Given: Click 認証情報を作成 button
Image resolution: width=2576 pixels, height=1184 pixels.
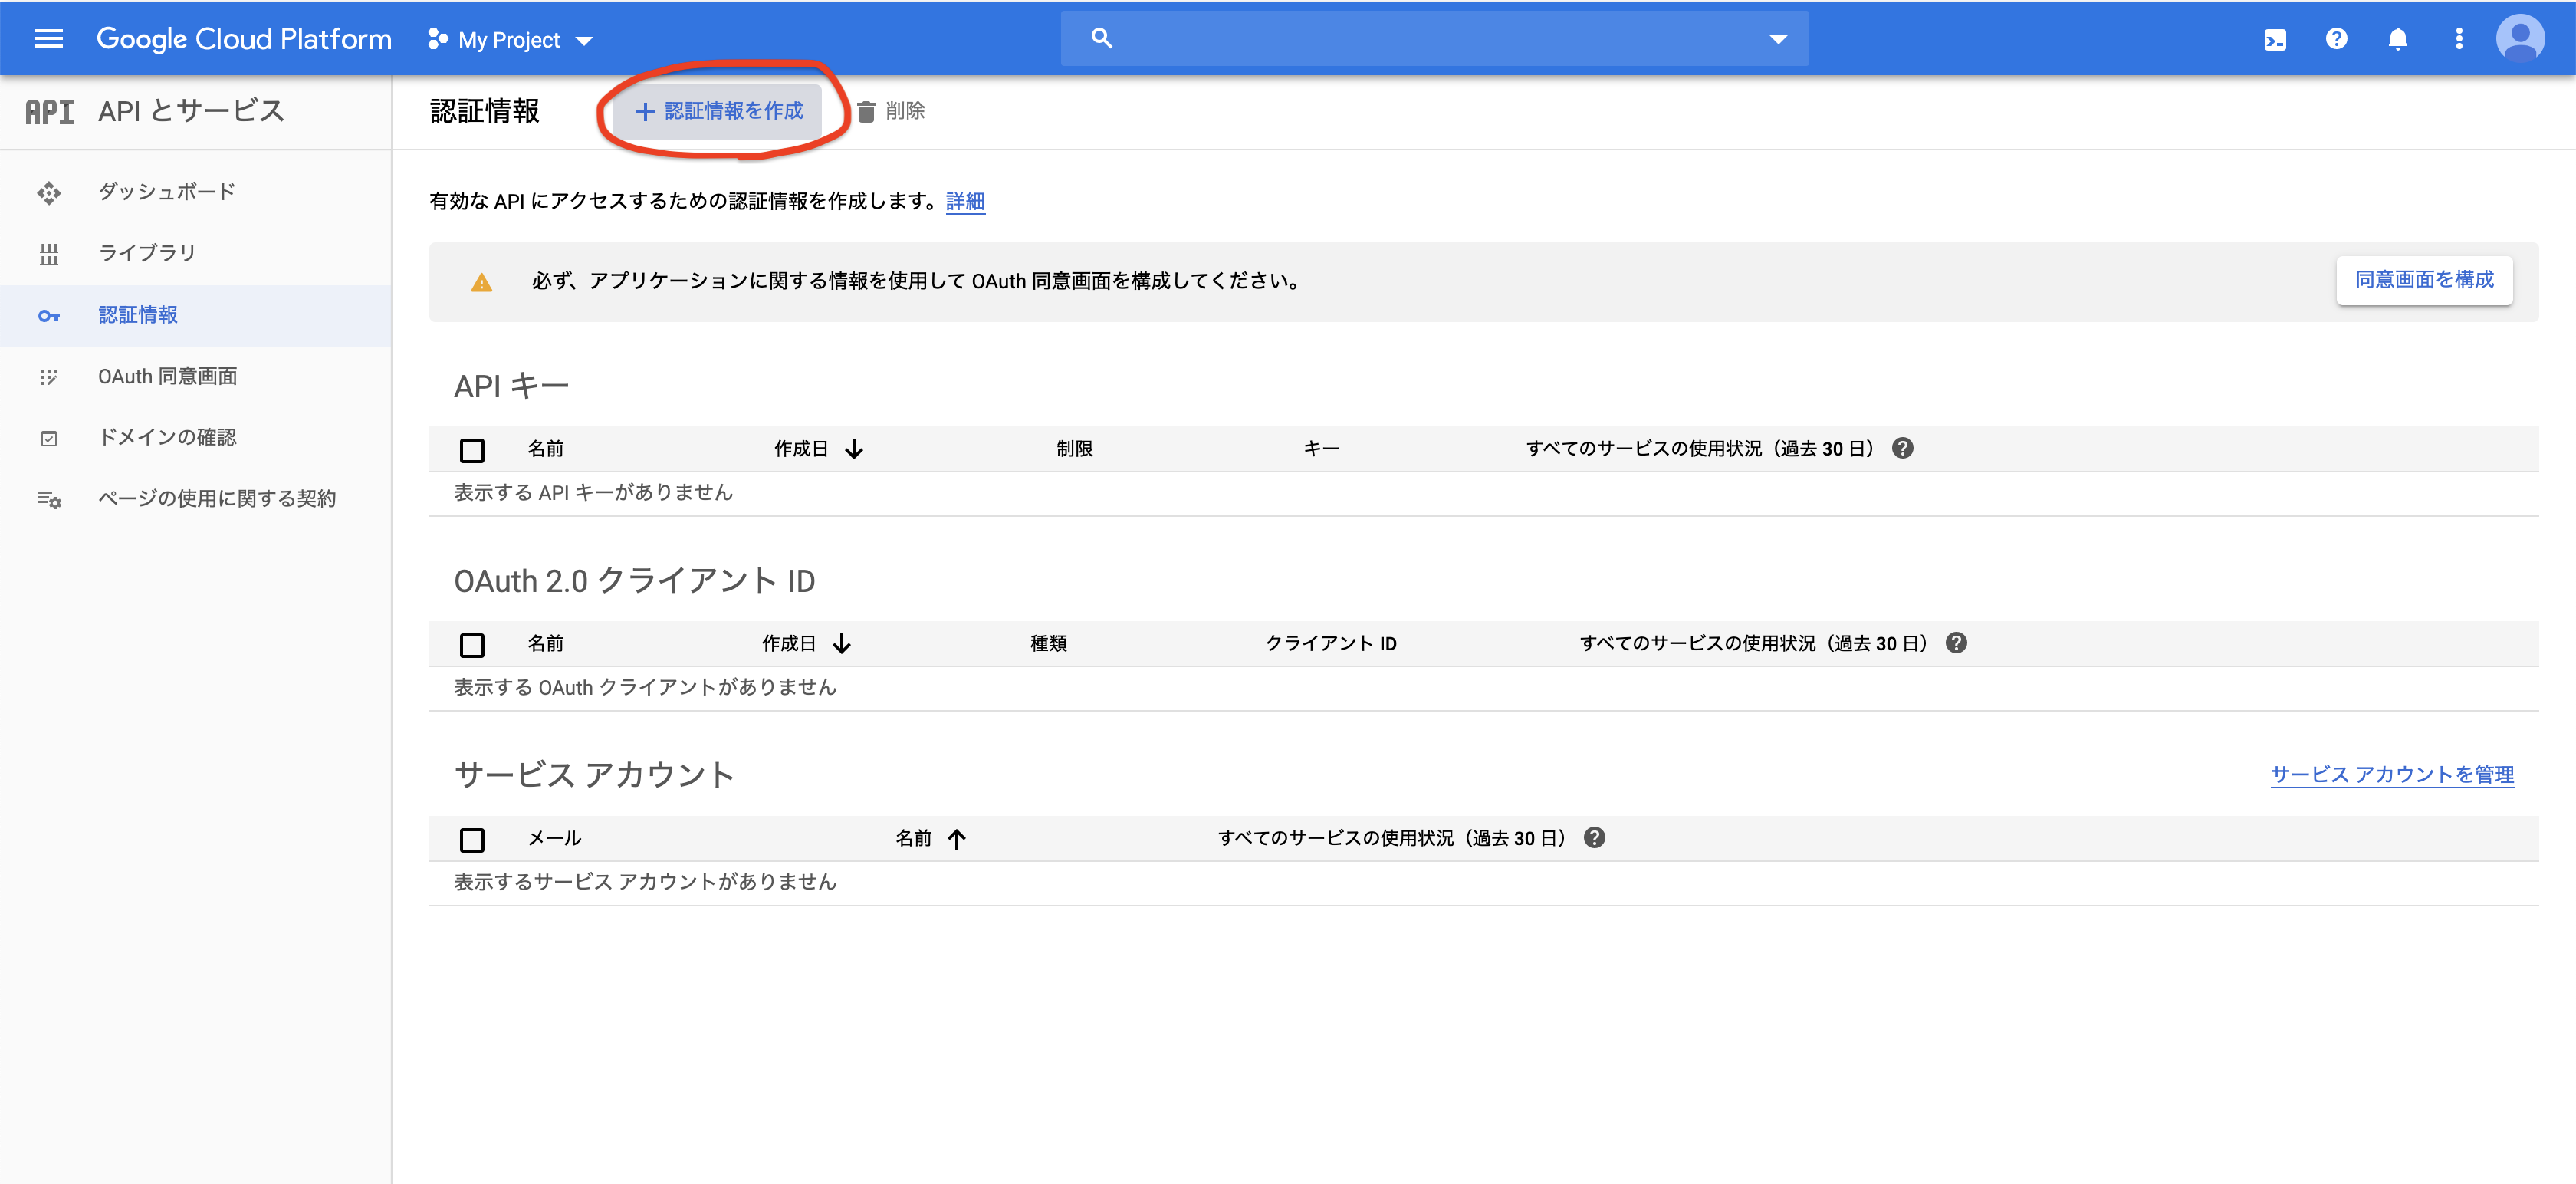Looking at the screenshot, I should [x=718, y=111].
